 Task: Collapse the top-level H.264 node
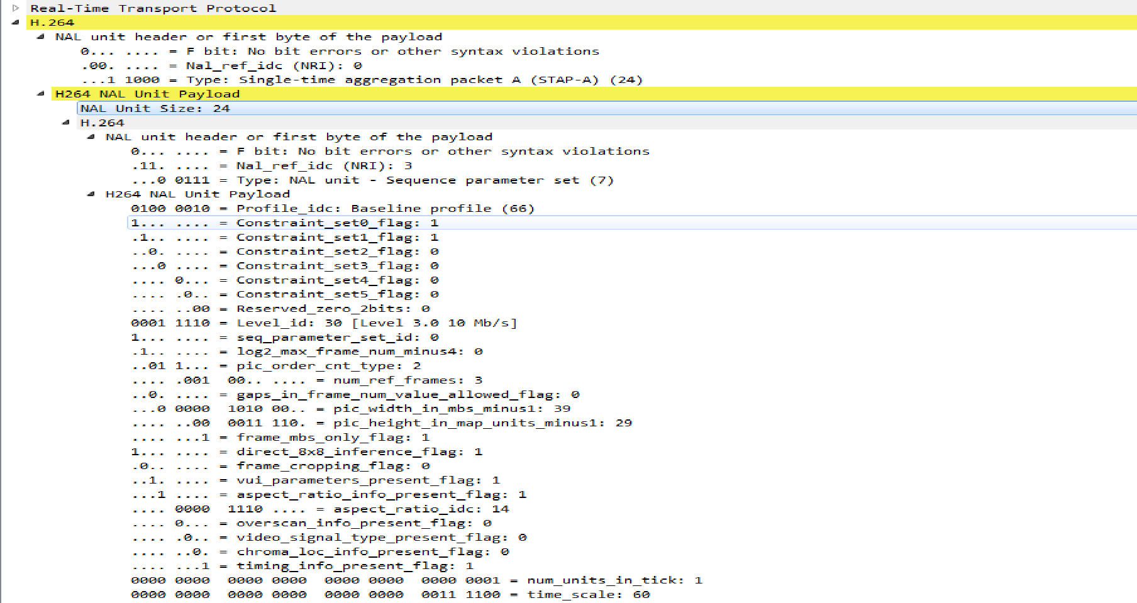click(x=15, y=23)
